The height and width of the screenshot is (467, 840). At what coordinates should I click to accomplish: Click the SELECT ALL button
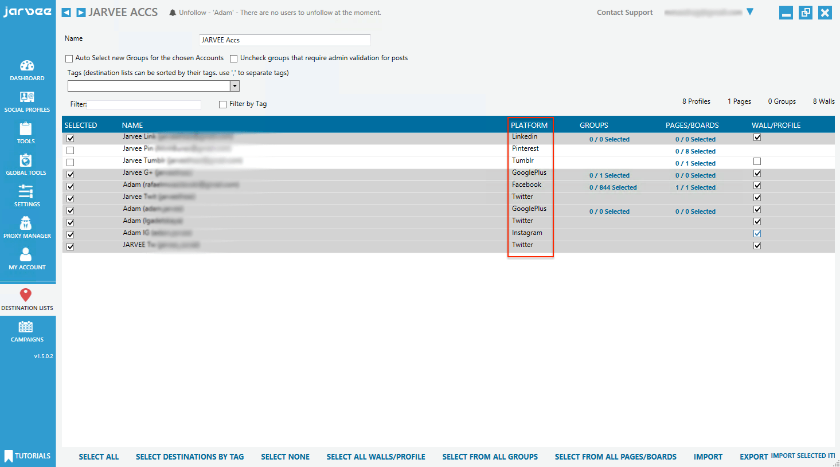pos(99,457)
